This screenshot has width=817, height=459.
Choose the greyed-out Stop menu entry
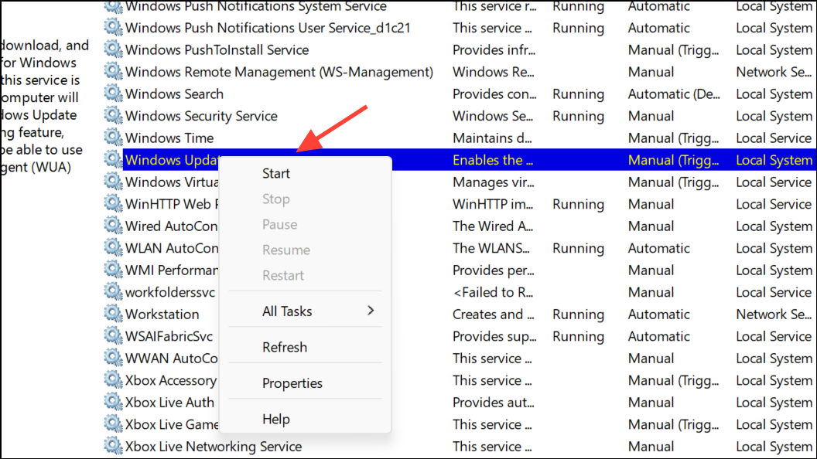pos(275,199)
